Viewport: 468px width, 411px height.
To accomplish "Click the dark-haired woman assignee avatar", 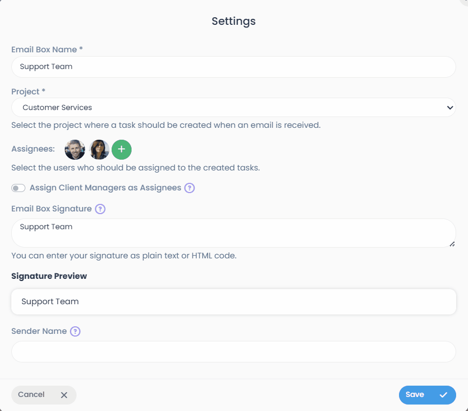I will (99, 149).
